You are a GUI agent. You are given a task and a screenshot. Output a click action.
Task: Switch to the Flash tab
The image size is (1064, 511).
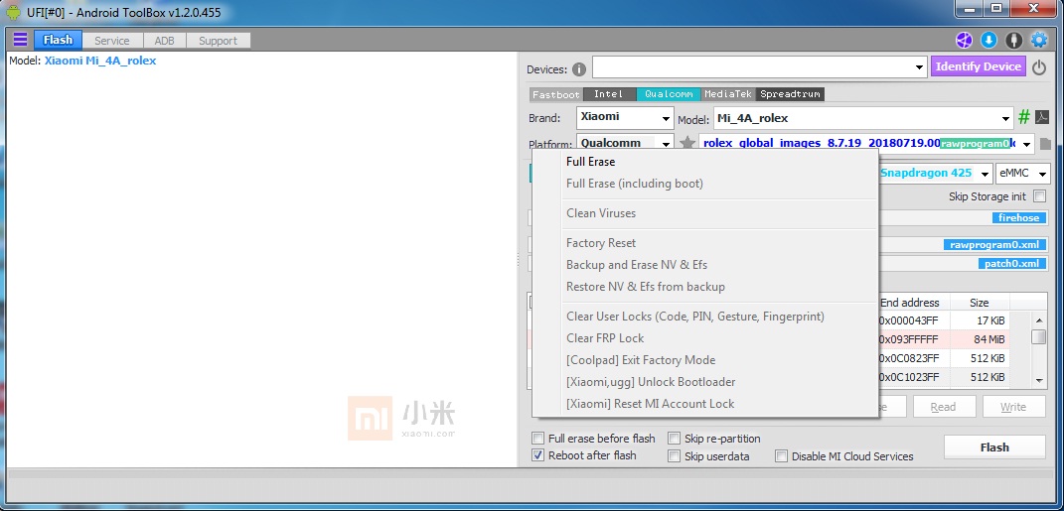pyautogui.click(x=58, y=40)
